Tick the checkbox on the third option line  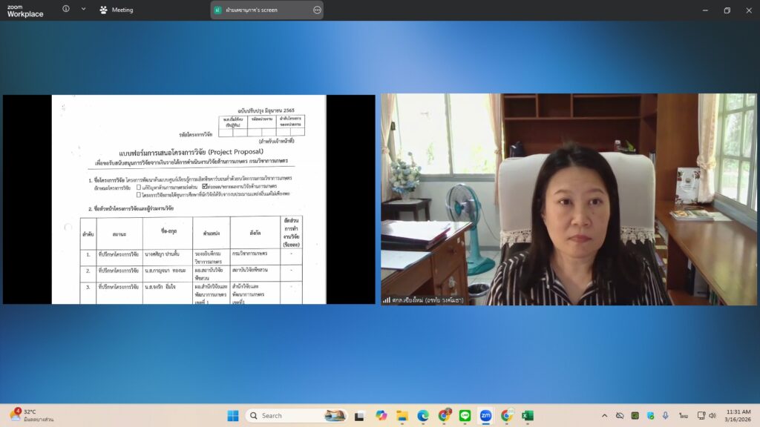139,194
